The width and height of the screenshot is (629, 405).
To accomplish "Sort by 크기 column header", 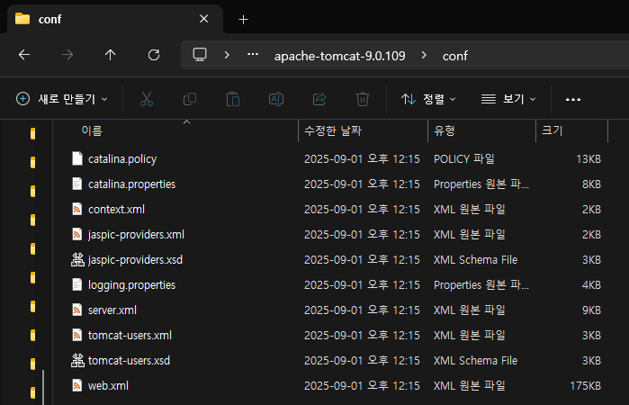I will [553, 130].
